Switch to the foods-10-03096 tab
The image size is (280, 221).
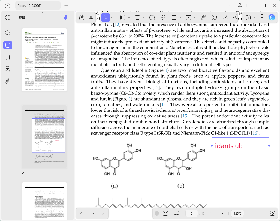(x=29, y=5)
